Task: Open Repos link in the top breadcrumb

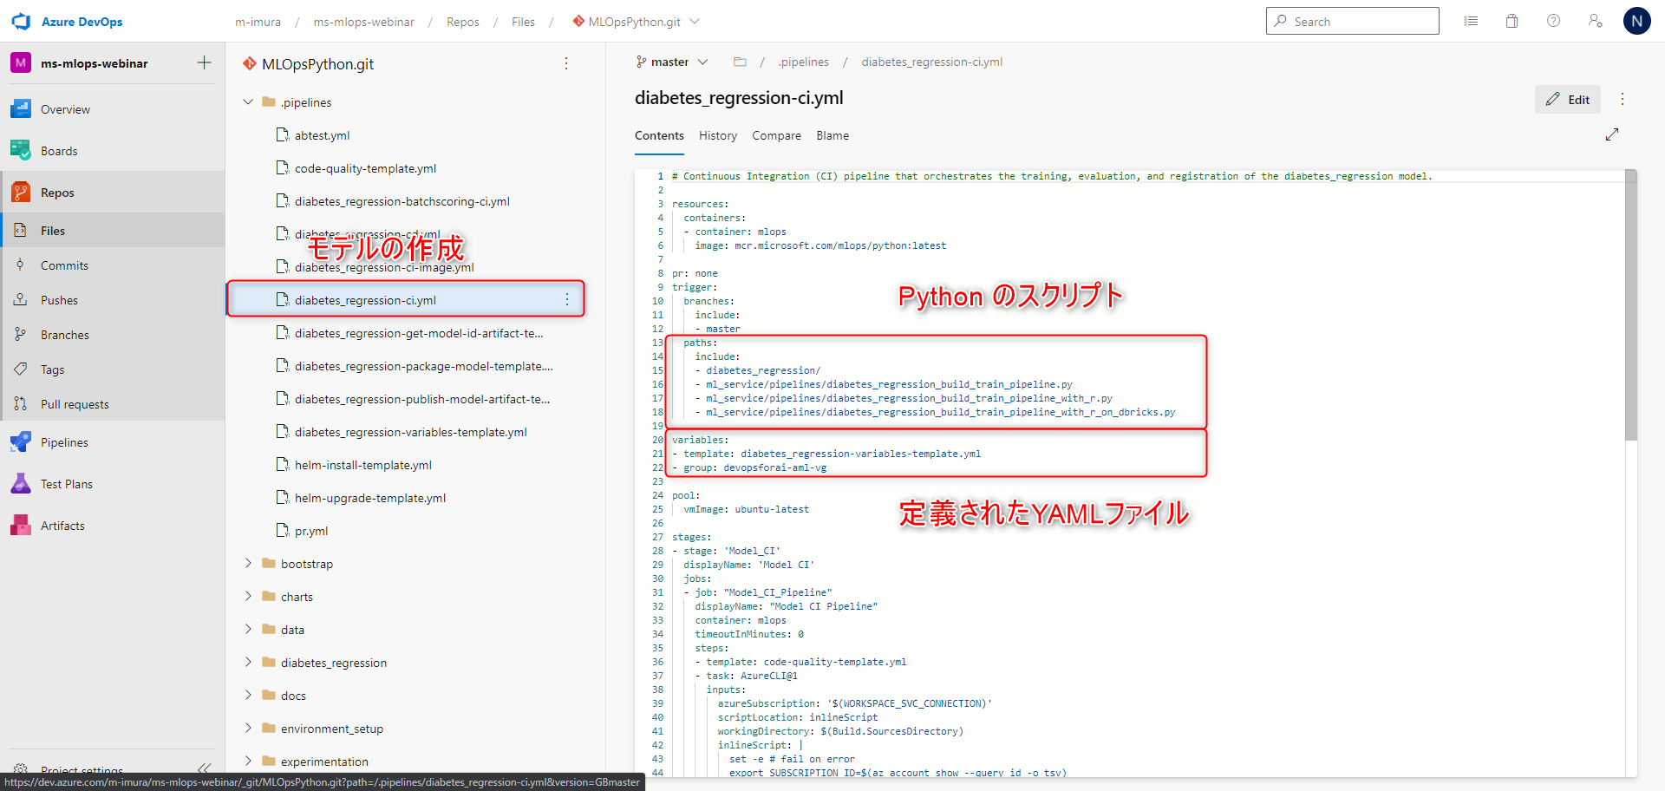Action: coord(462,22)
